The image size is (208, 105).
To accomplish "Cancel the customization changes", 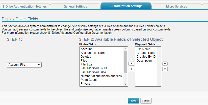I will pos(146,100).
